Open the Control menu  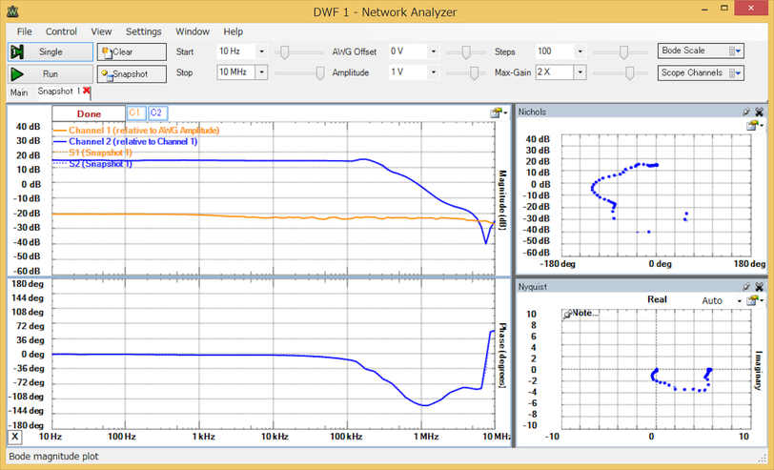[x=61, y=31]
